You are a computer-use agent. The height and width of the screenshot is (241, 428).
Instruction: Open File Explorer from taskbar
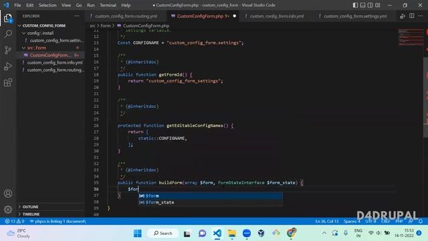click(x=232, y=233)
